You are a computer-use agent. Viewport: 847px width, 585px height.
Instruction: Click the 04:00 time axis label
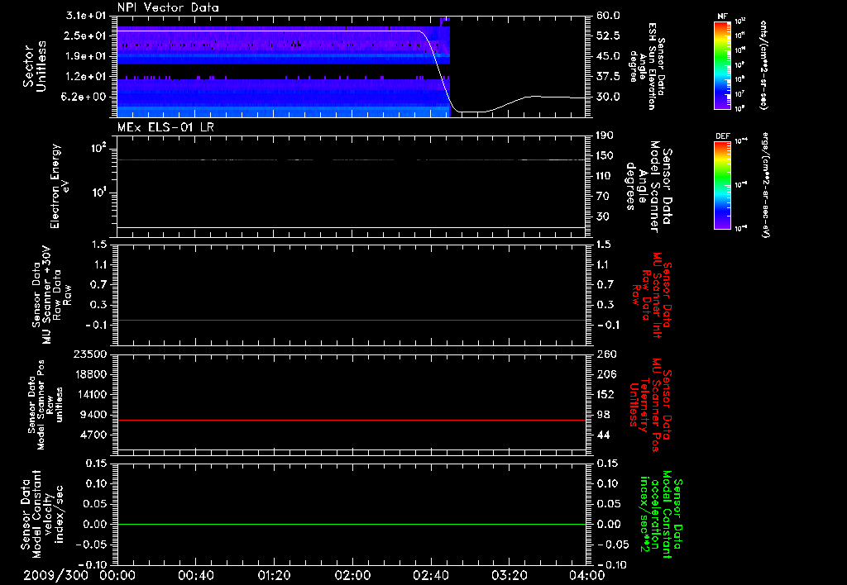(586, 575)
